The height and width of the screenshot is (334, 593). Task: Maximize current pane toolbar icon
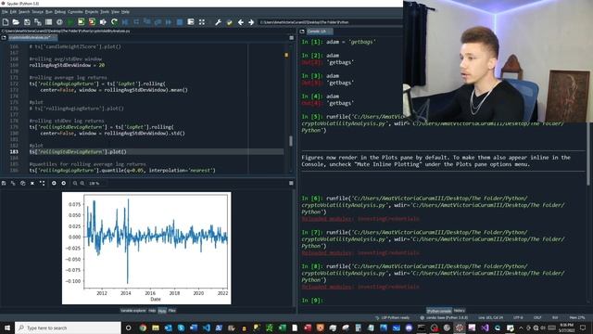[202, 22]
